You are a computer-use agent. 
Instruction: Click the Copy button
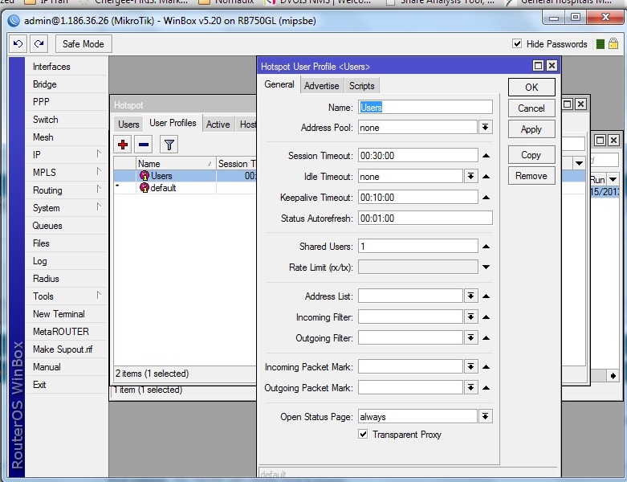click(x=531, y=155)
